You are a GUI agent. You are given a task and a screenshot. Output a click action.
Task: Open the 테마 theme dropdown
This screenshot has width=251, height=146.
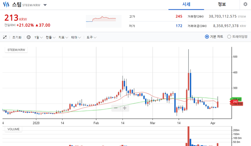coord(76,37)
